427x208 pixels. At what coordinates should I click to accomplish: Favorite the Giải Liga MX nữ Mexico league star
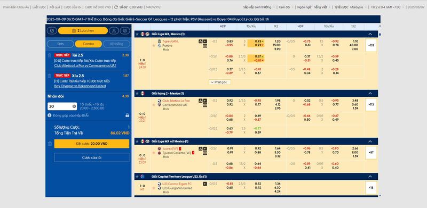[x=137, y=142]
